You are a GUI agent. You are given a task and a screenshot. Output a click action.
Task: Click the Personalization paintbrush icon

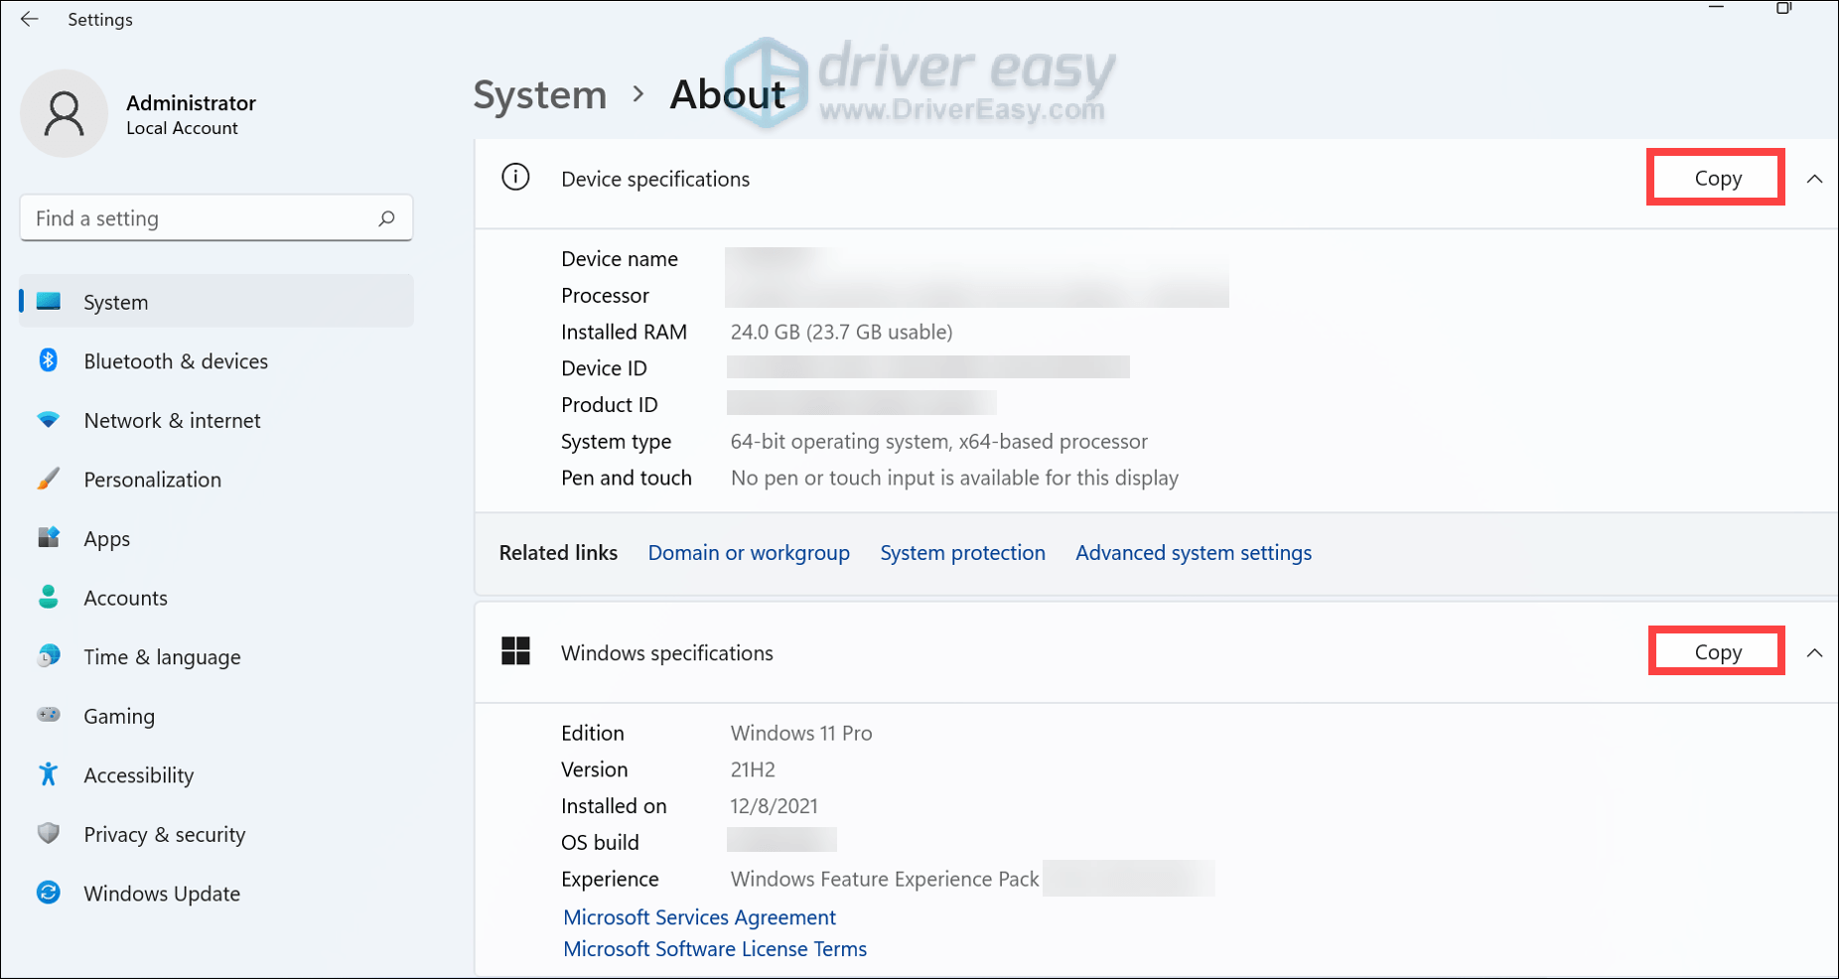[x=49, y=479]
